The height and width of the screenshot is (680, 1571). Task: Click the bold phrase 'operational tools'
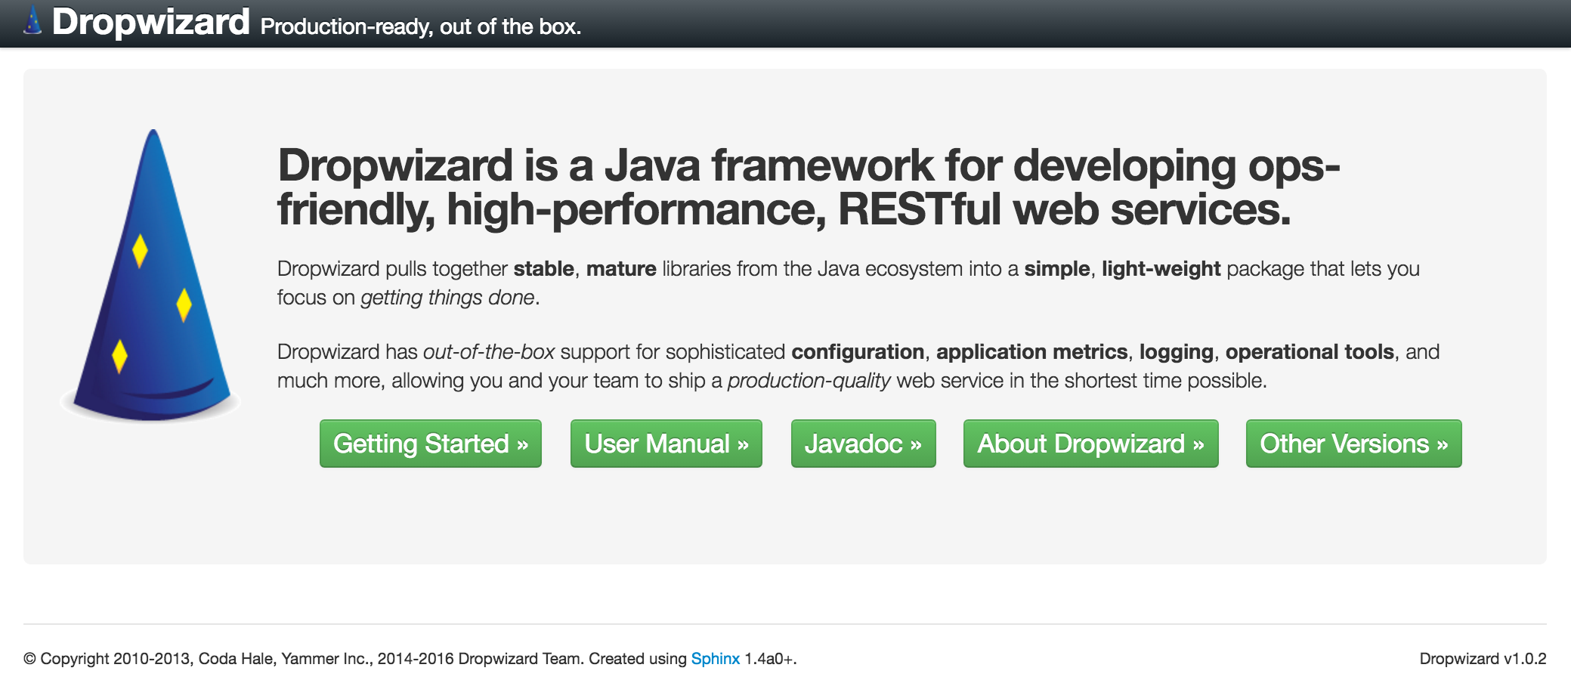click(x=1309, y=352)
